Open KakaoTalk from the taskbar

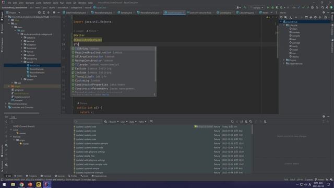click(x=39, y=184)
